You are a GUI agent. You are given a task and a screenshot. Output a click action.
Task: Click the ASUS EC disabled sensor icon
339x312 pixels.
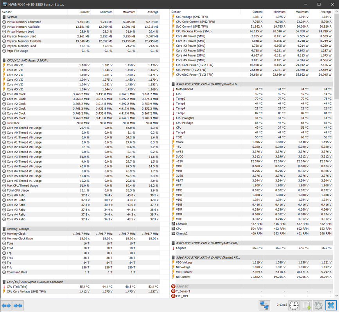click(173, 286)
